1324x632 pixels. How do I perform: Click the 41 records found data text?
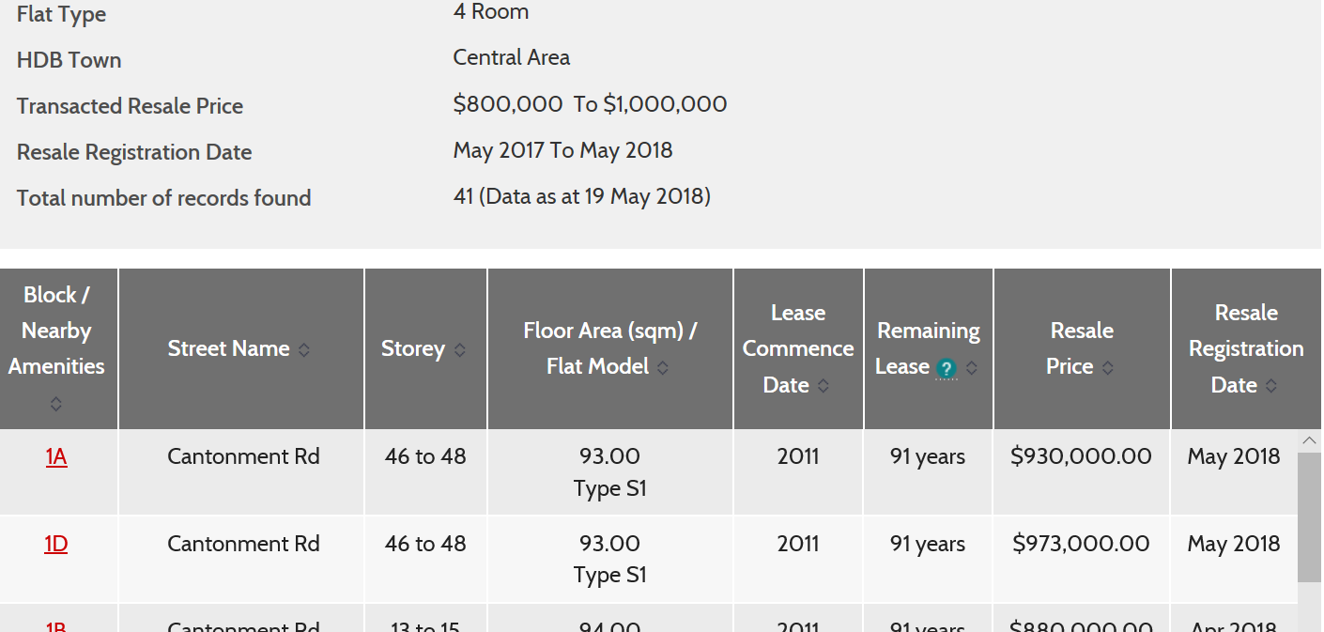pos(581,197)
